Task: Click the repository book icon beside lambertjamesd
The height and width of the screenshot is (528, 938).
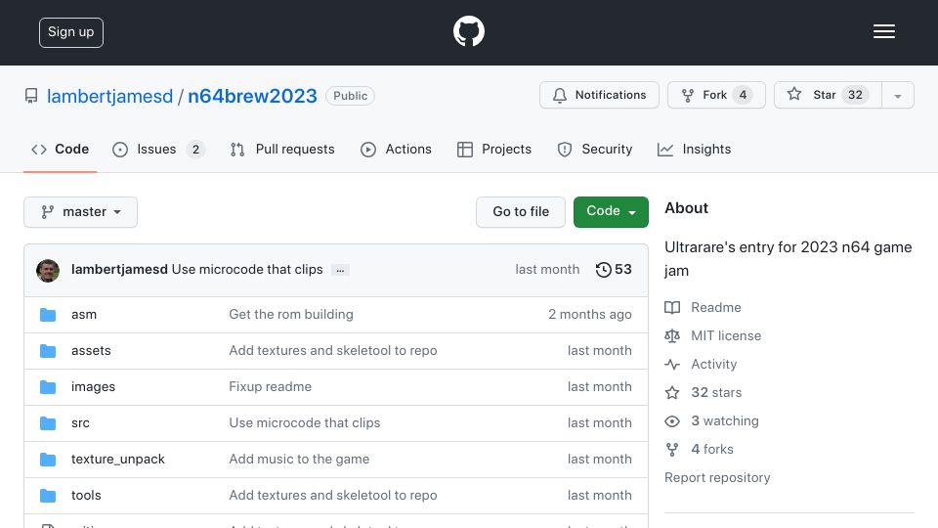Action: point(31,96)
